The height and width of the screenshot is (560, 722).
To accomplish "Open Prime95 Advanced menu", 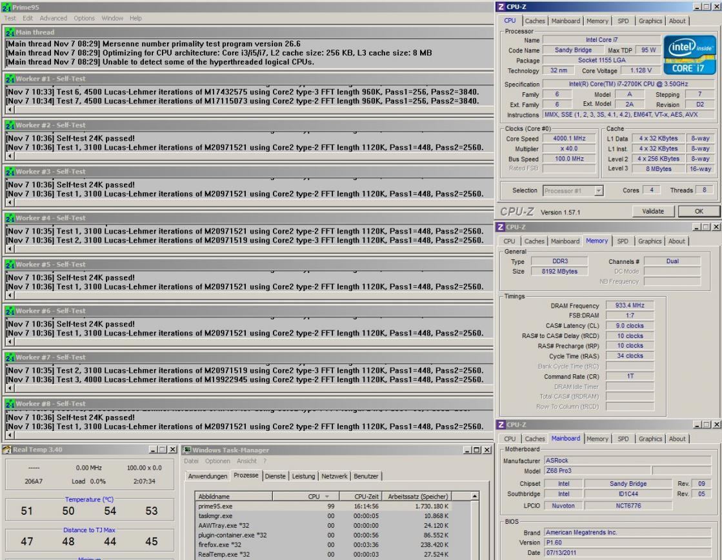I will [x=54, y=19].
